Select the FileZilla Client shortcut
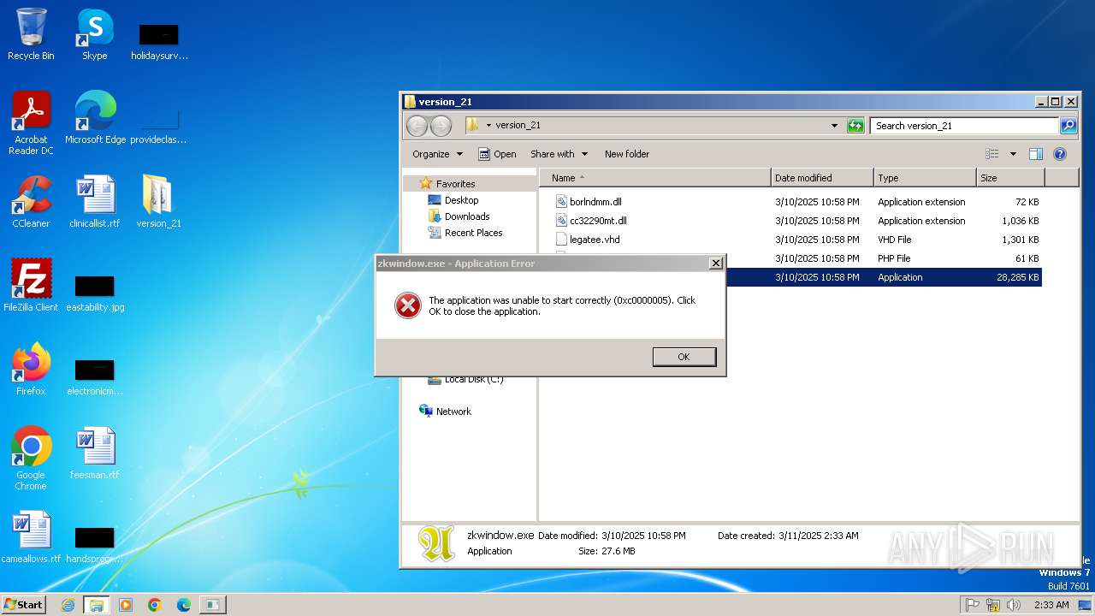Screen dimensions: 1095x616 [x=31, y=286]
